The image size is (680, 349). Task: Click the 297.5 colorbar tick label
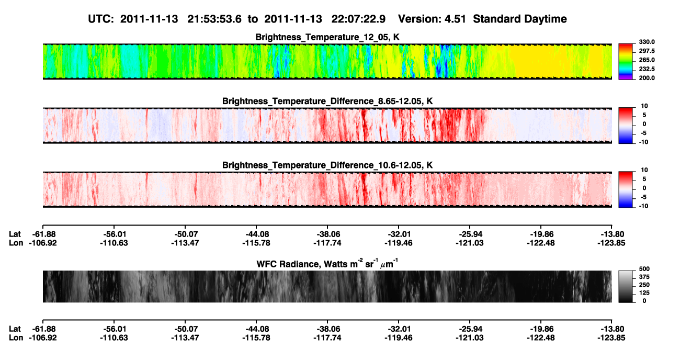(x=647, y=51)
